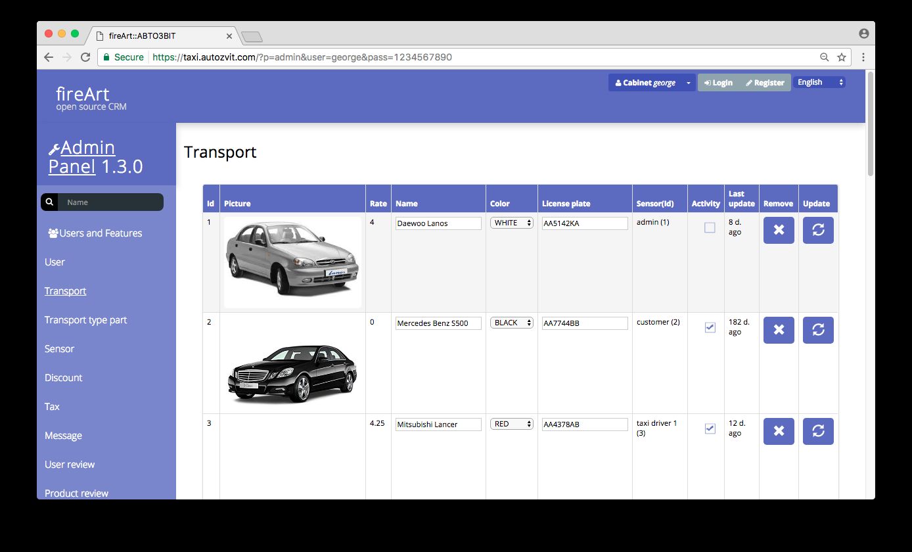This screenshot has width=912, height=552.
Task: Click the Register button
Action: coord(765,83)
